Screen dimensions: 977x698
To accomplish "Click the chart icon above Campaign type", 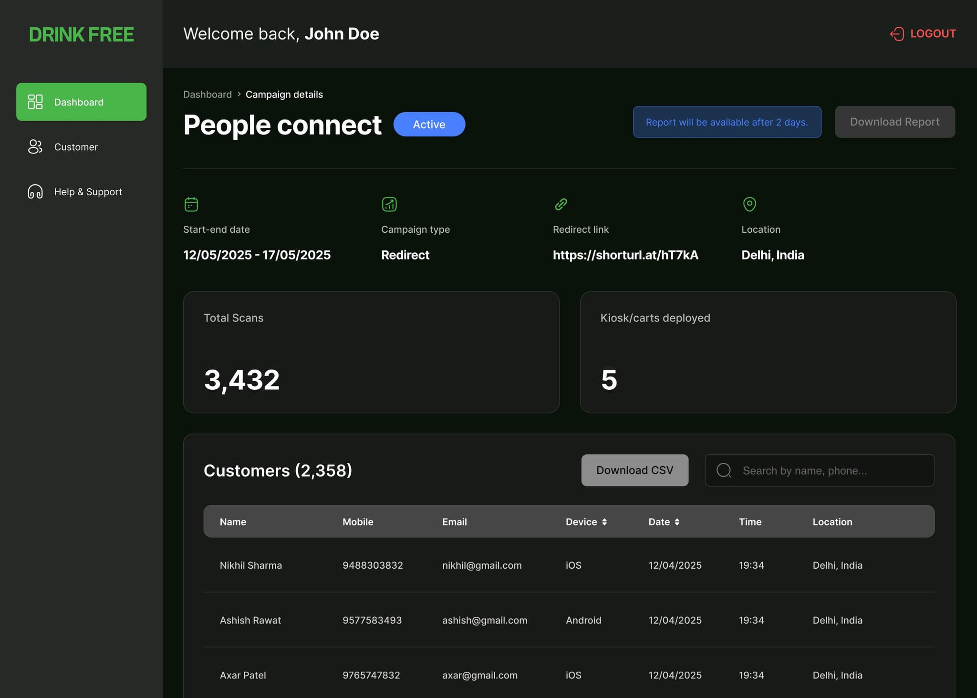I will pos(389,204).
